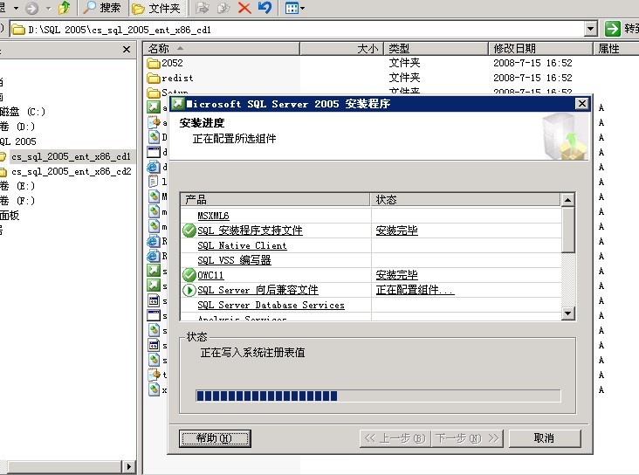Sort by the 修改日期 column header

(540, 49)
